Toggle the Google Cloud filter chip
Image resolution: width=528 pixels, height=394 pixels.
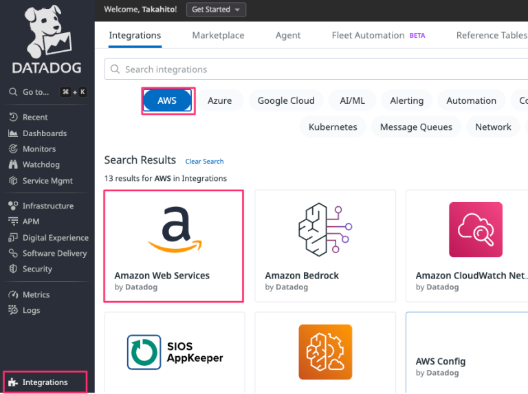click(x=286, y=100)
